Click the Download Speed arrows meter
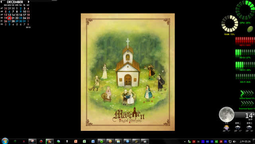Screen dimensions: 255x144 coord(247,103)
